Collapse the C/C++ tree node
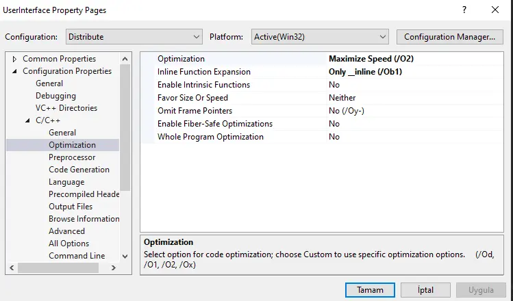Viewport: 513px width, 301px height. [27, 120]
